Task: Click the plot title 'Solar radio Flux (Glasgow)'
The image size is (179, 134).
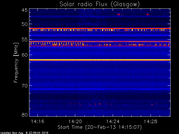Action: 100,4
